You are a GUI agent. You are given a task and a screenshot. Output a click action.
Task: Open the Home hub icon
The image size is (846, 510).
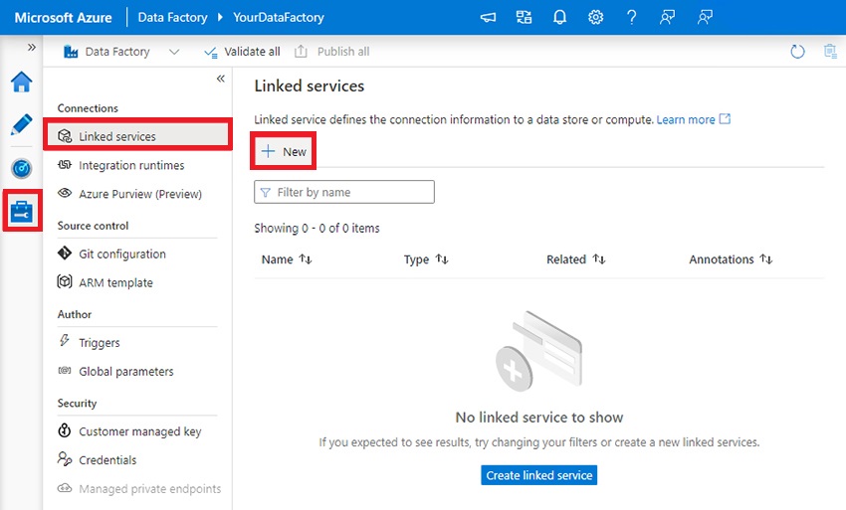[21, 82]
